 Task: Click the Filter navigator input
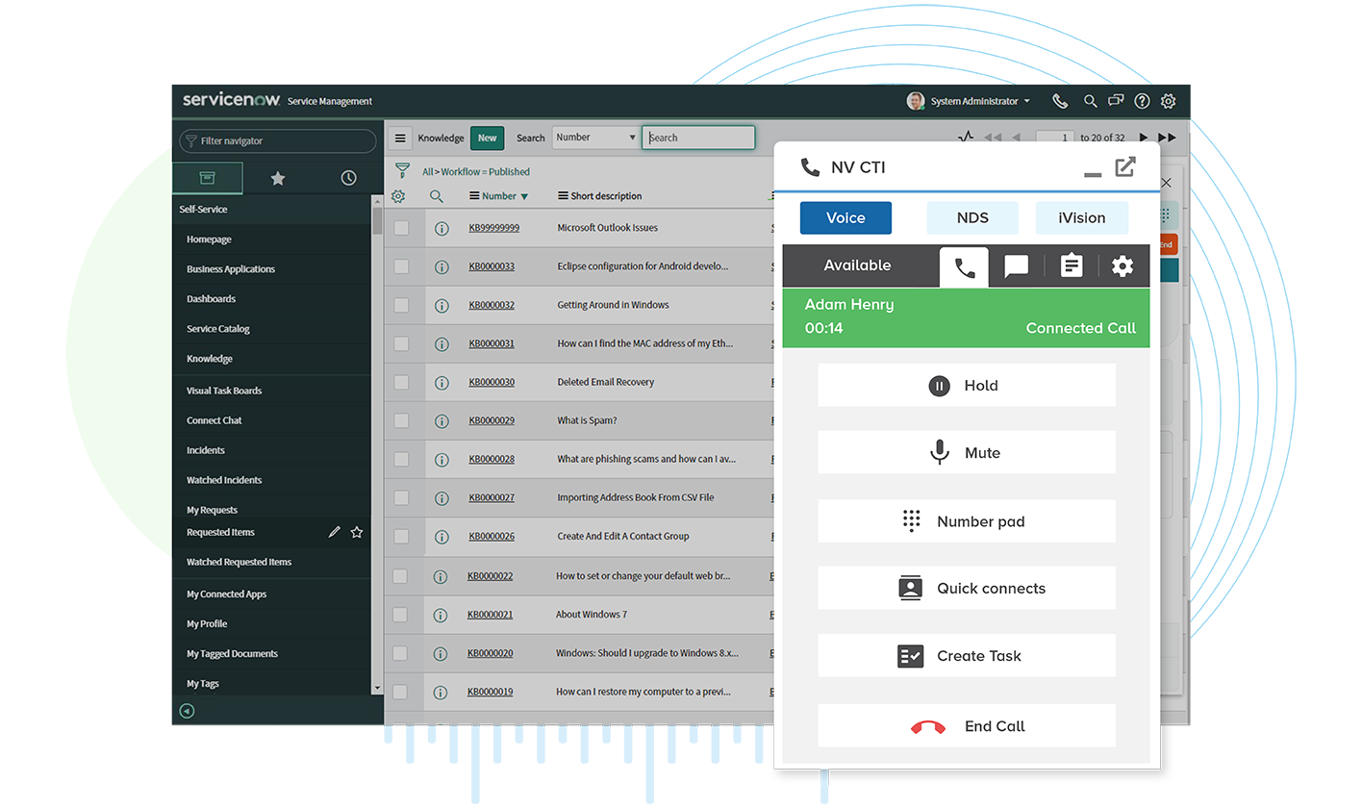tap(277, 140)
